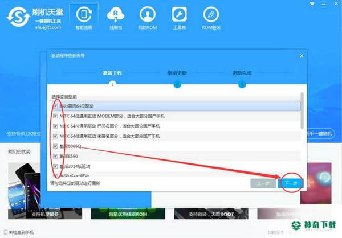Uncheck MTK 64位通用驱动 已签名部分 checkbox
The height and width of the screenshot is (238, 342).
[55, 126]
